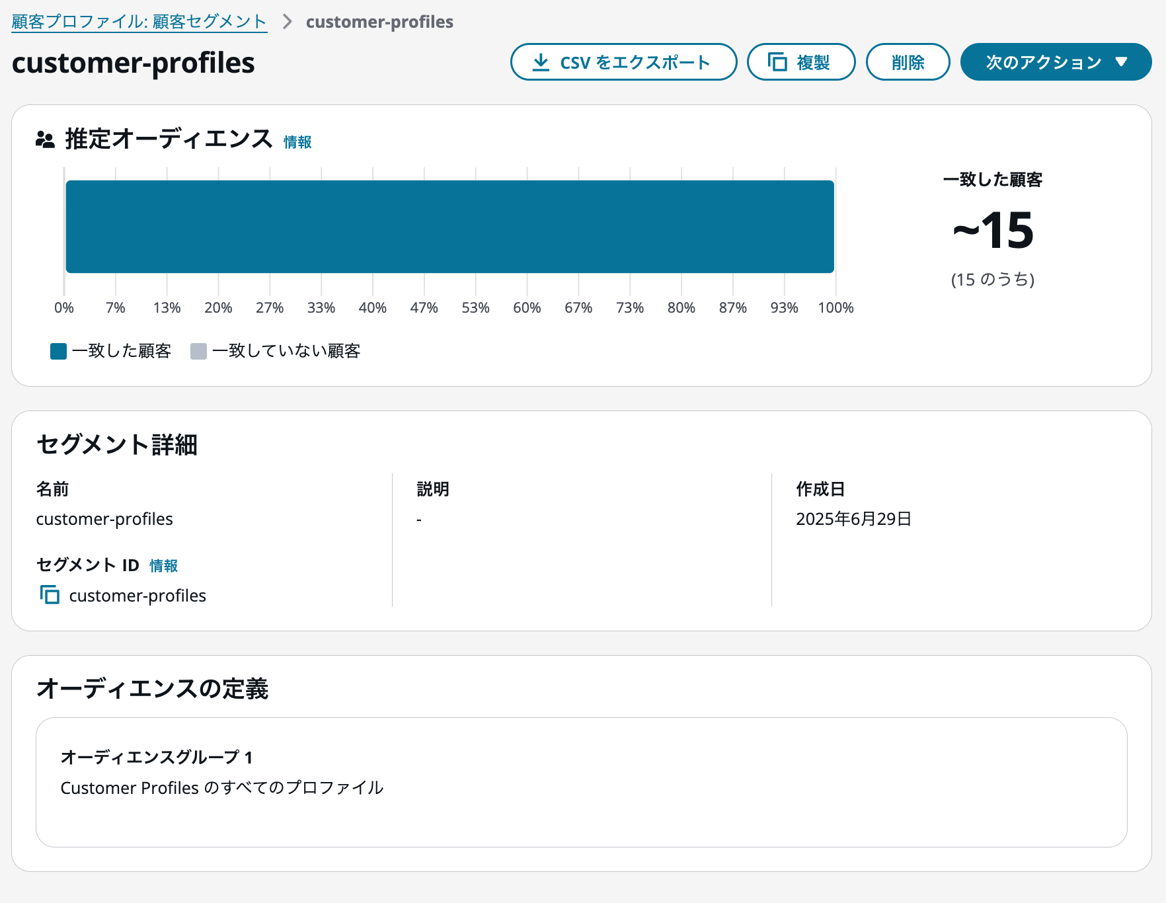The height and width of the screenshot is (903, 1166).
Task: Click the オーディエンスの定義 section heading
Action: click(x=153, y=689)
